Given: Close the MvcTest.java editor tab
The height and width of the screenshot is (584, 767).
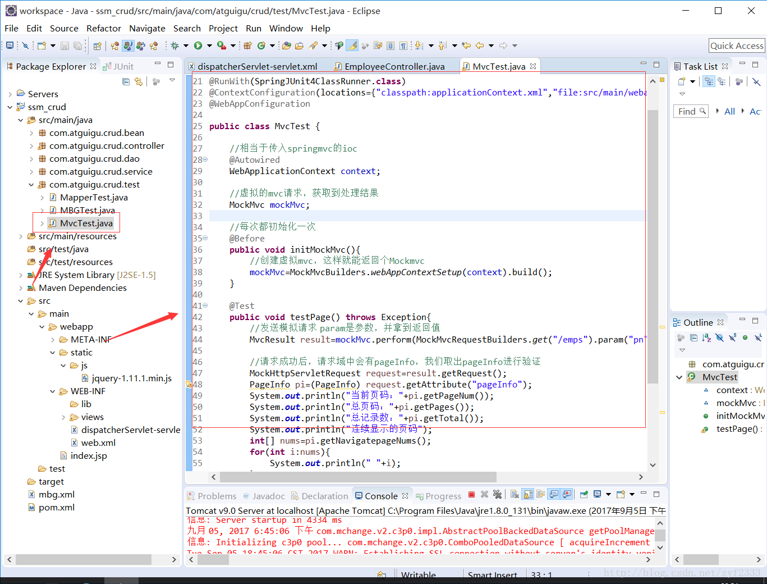Looking at the screenshot, I should coord(533,66).
